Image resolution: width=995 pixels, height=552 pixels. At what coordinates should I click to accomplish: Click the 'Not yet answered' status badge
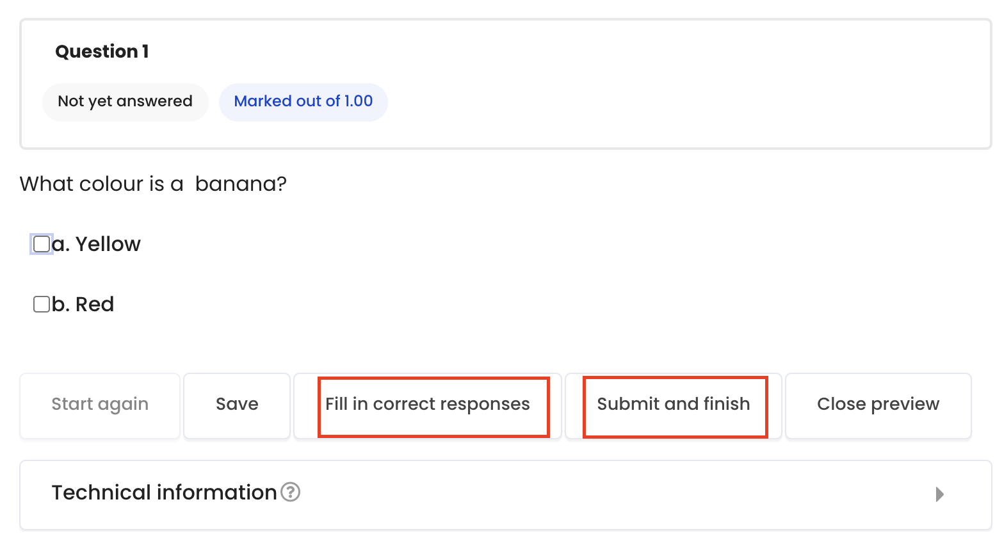tap(125, 102)
